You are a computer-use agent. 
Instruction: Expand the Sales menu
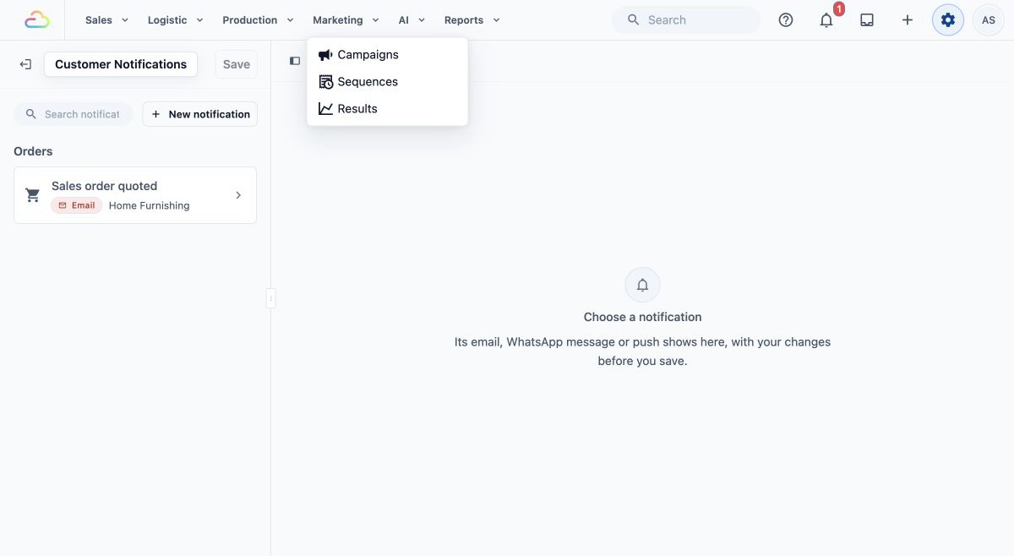click(x=106, y=20)
